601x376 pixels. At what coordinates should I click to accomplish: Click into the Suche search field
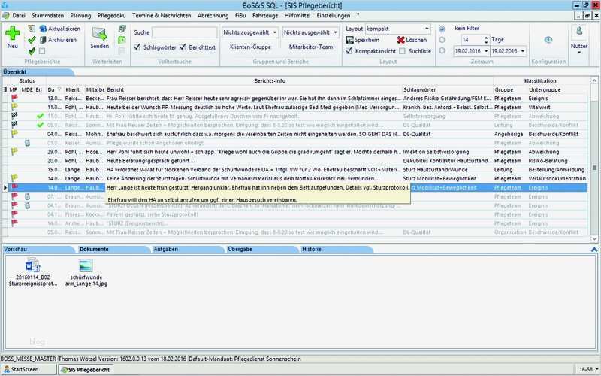pos(184,32)
